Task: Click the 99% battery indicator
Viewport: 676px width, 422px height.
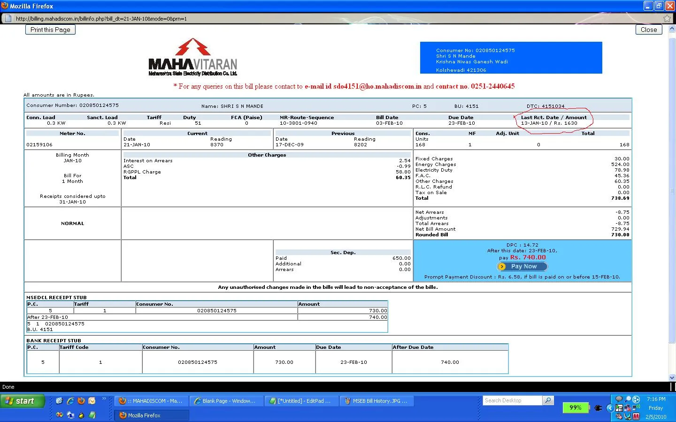Action: [x=576, y=407]
